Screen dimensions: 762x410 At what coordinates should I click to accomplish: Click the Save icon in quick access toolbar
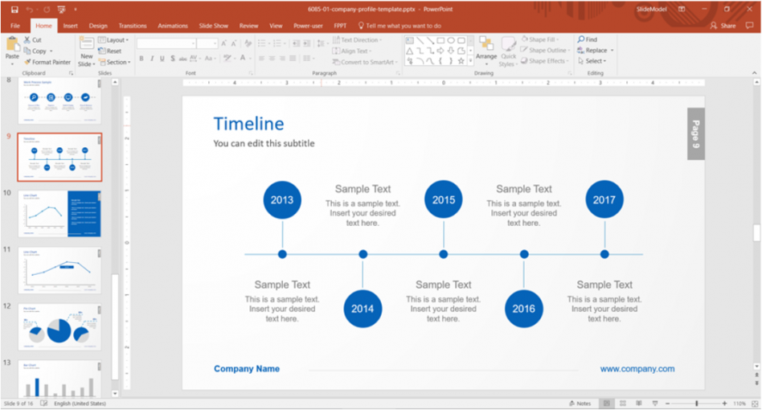point(14,9)
